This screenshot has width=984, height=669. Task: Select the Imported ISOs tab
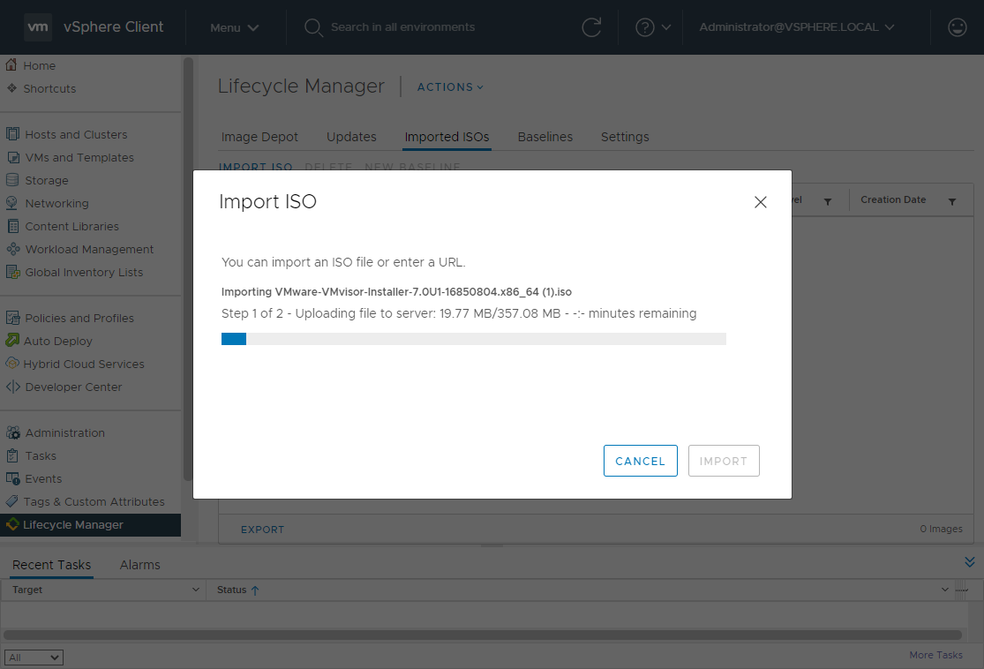(447, 137)
